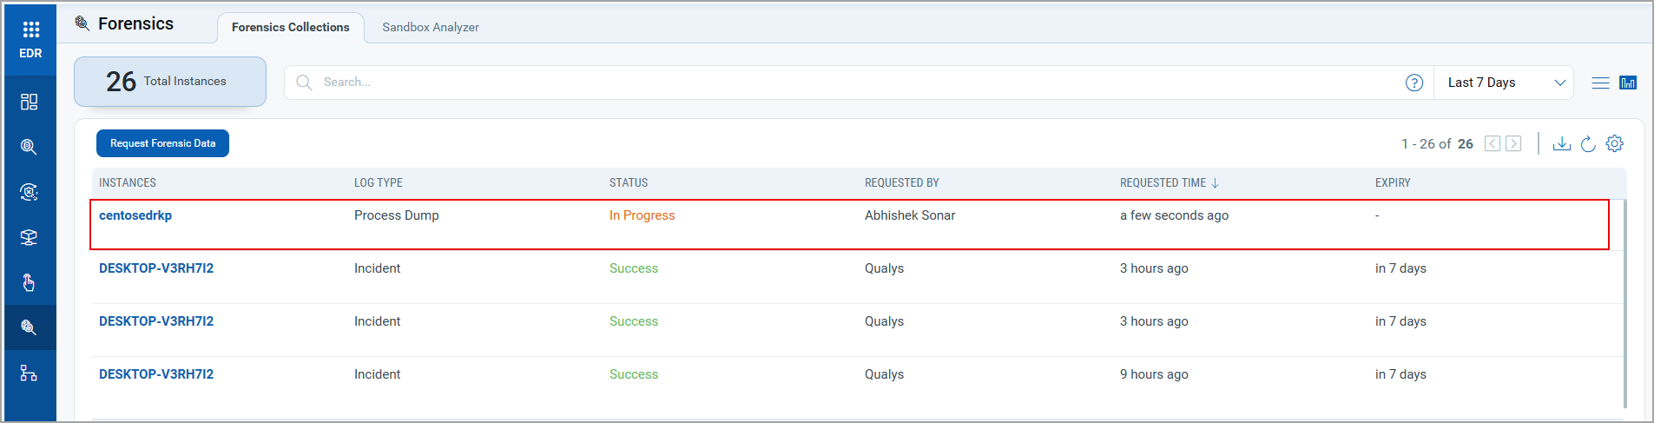Click the 26 Total Instances card
Screen dimensions: 1654x423
point(169,82)
